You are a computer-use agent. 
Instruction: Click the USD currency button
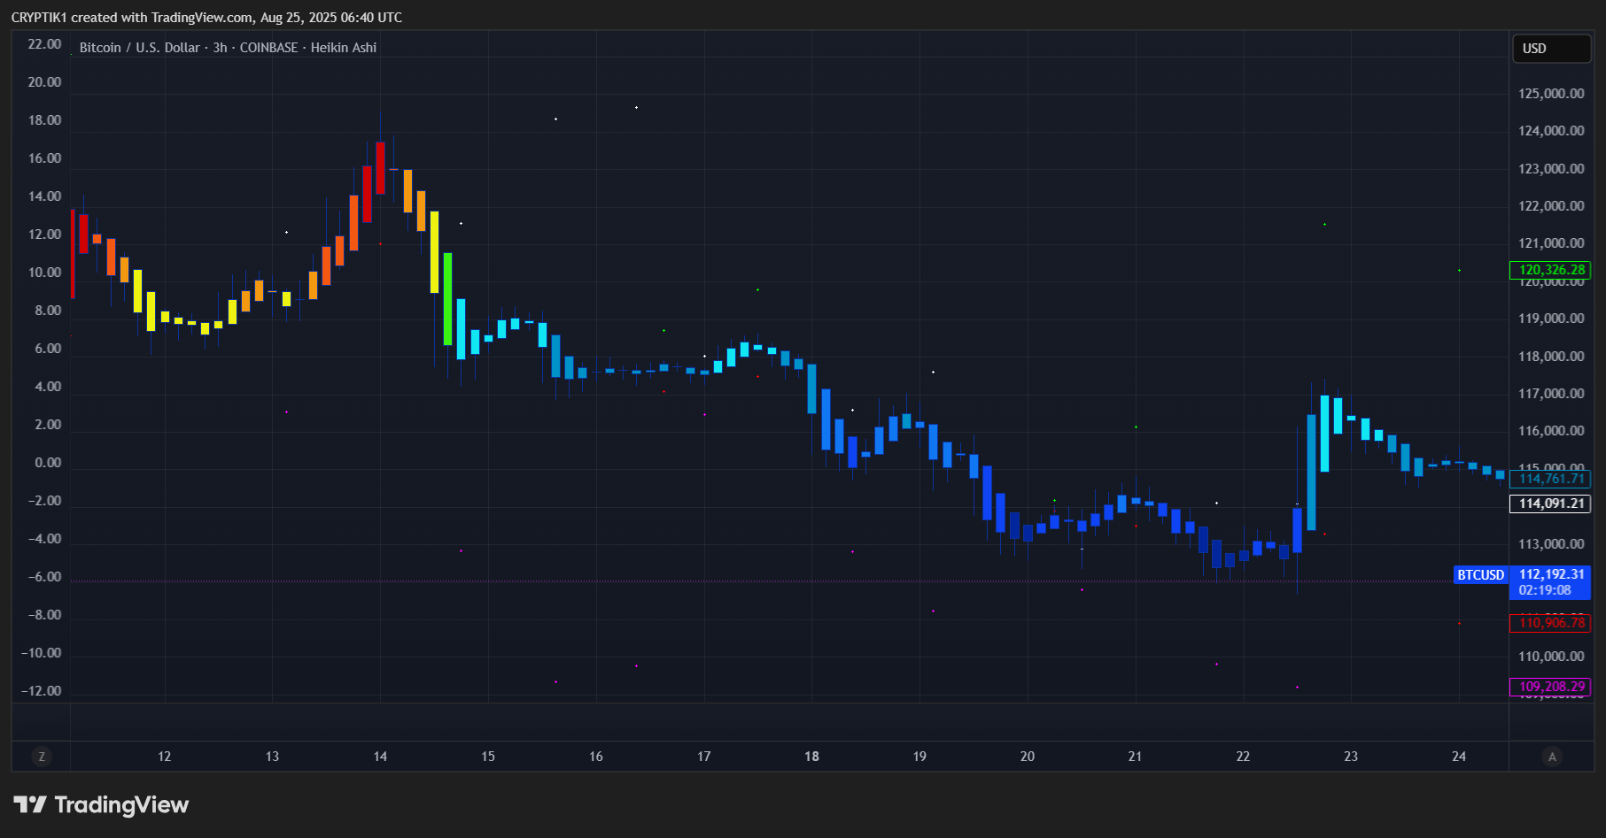click(1551, 49)
